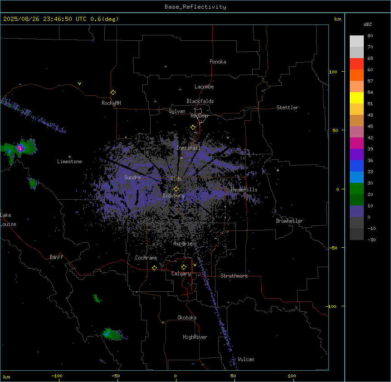Pick the purple 39 dBZ legend swatch

[x=357, y=155]
